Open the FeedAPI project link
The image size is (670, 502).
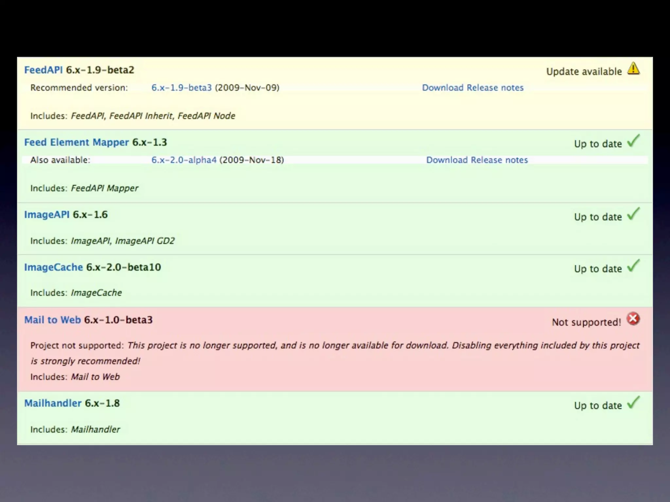tap(43, 70)
